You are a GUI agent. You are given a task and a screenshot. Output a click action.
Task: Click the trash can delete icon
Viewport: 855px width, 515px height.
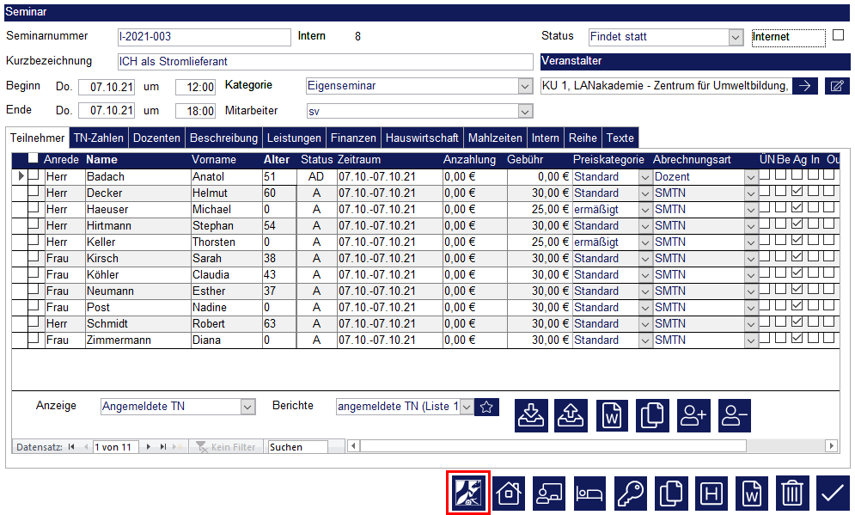click(791, 494)
